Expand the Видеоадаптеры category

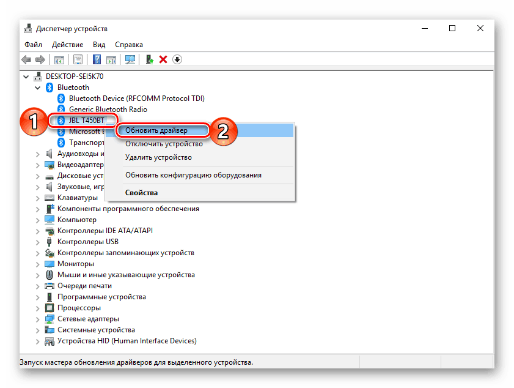click(38, 165)
